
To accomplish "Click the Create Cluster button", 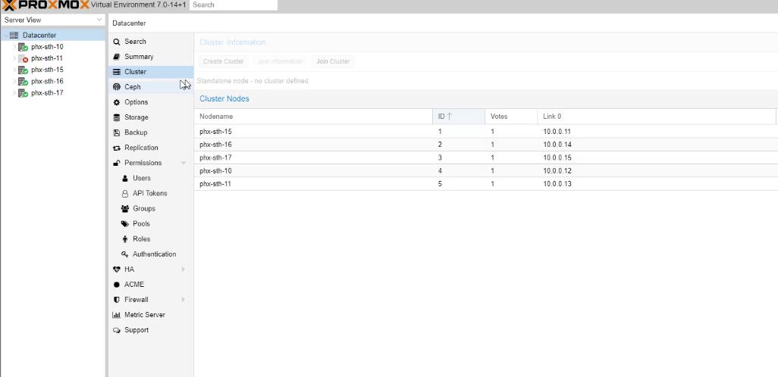I will point(223,61).
